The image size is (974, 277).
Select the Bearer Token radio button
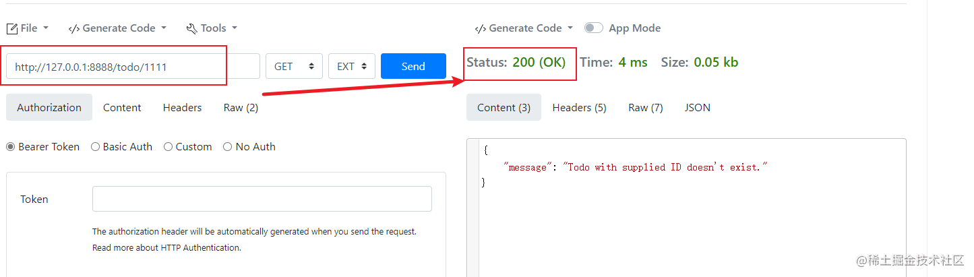pyautogui.click(x=11, y=147)
